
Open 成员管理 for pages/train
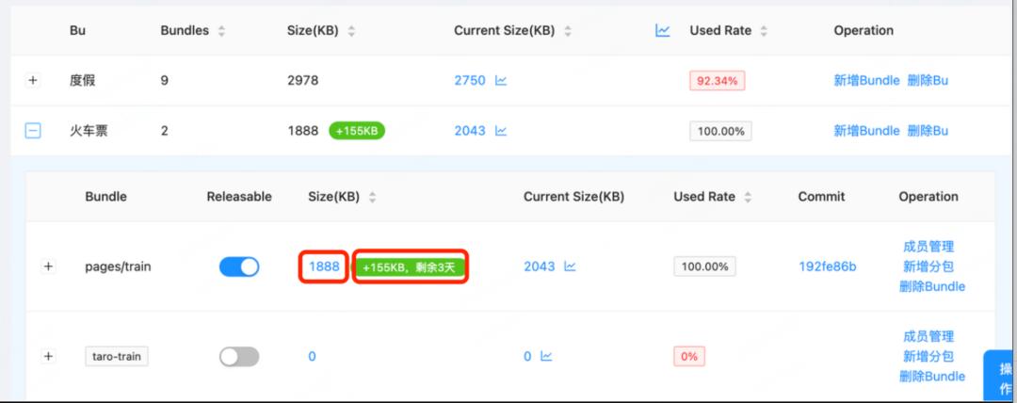928,247
